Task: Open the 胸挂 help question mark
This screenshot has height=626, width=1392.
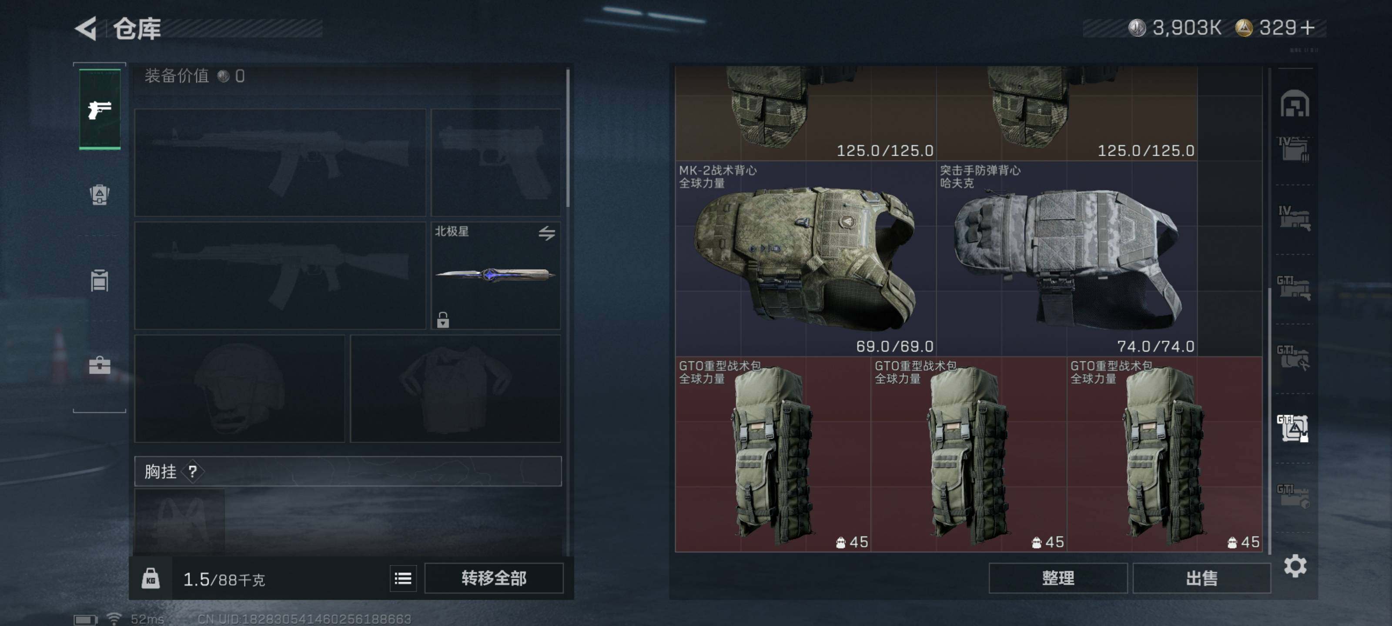Action: [x=192, y=471]
